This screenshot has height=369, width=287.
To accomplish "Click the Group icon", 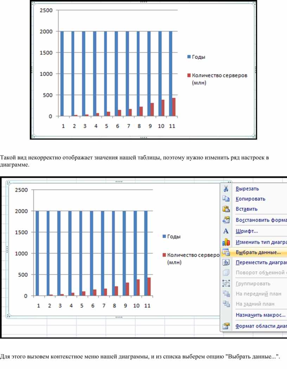I will pyautogui.click(x=226, y=283).
